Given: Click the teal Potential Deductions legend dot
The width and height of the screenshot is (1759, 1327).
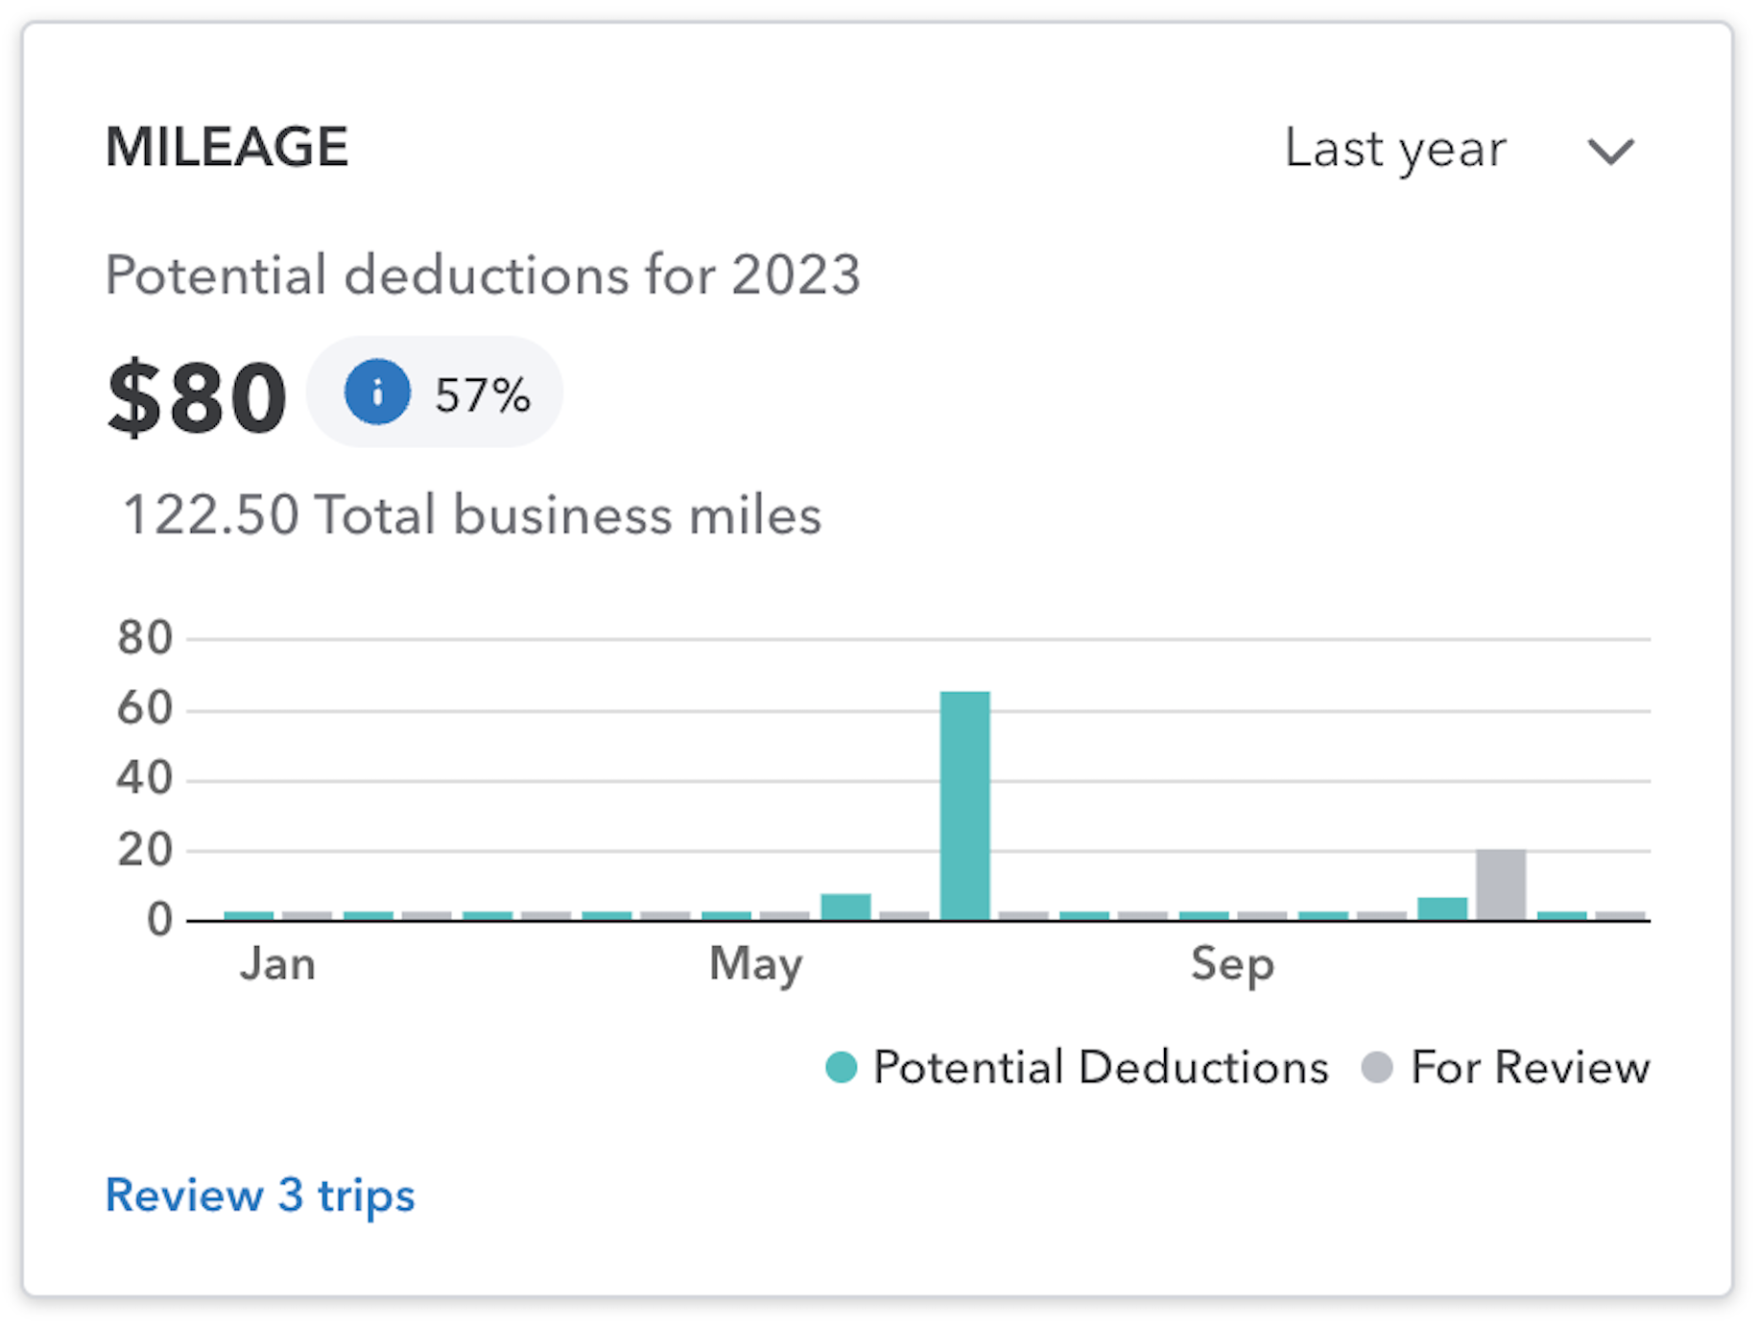Looking at the screenshot, I should [841, 1068].
